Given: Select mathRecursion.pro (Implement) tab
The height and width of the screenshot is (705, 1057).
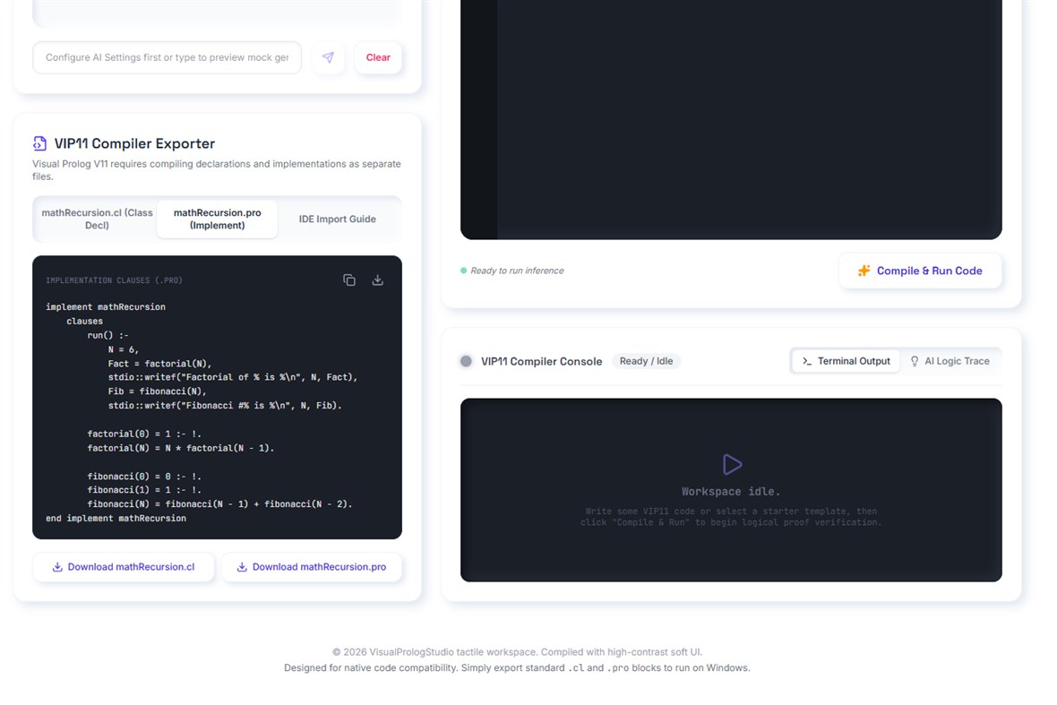Looking at the screenshot, I should (217, 219).
